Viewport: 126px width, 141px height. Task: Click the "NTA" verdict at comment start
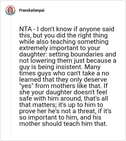point(26,29)
